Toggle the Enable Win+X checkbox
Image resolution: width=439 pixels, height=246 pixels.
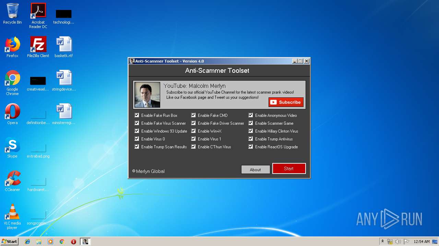pyautogui.click(x=193, y=131)
